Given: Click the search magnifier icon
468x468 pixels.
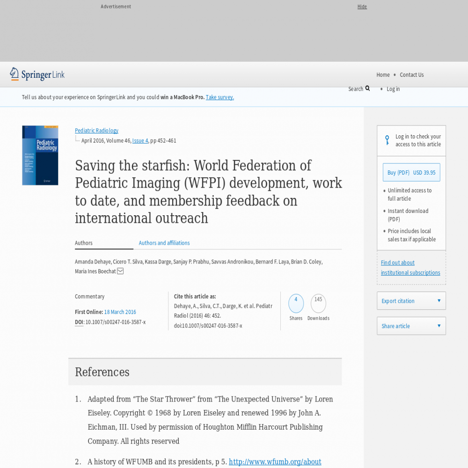Looking at the screenshot, I should (x=367, y=88).
